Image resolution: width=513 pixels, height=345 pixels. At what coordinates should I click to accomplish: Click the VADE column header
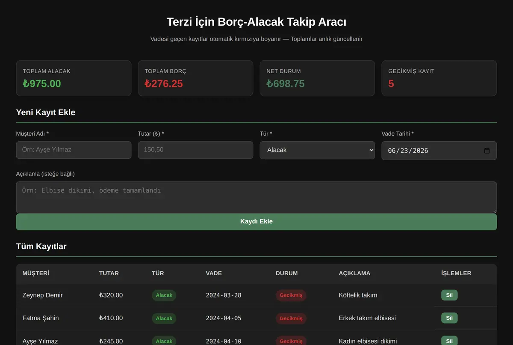214,273
